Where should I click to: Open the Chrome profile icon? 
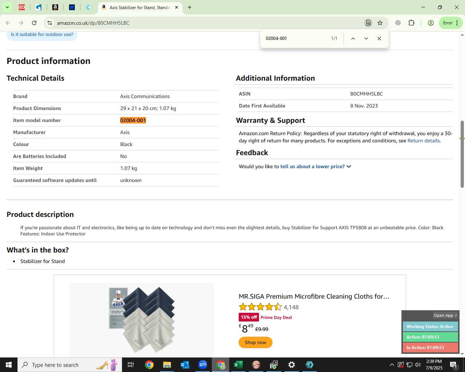(431, 23)
